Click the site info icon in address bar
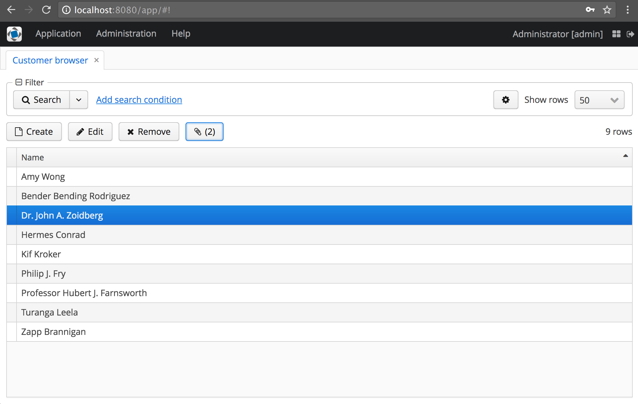 tap(66, 10)
